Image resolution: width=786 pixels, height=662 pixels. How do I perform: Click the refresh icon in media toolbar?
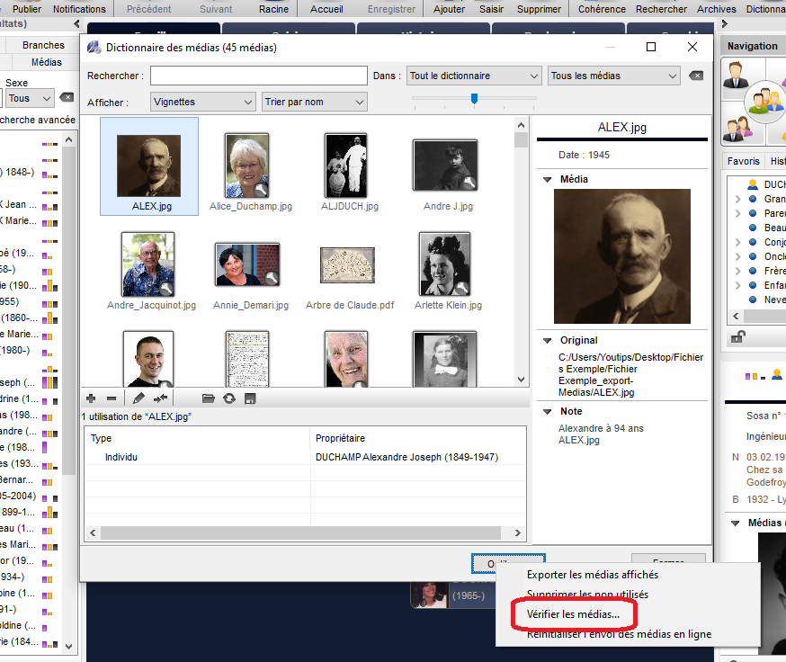point(229,398)
